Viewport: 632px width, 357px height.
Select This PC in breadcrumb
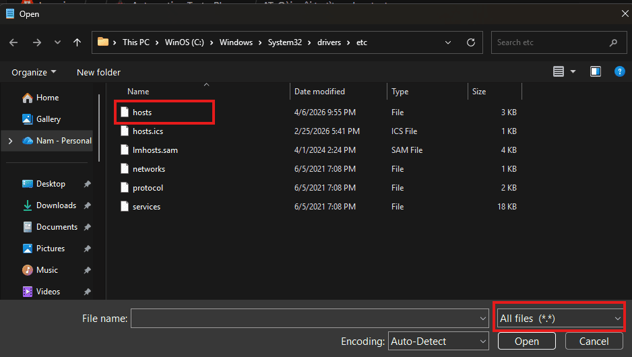pyautogui.click(x=136, y=42)
